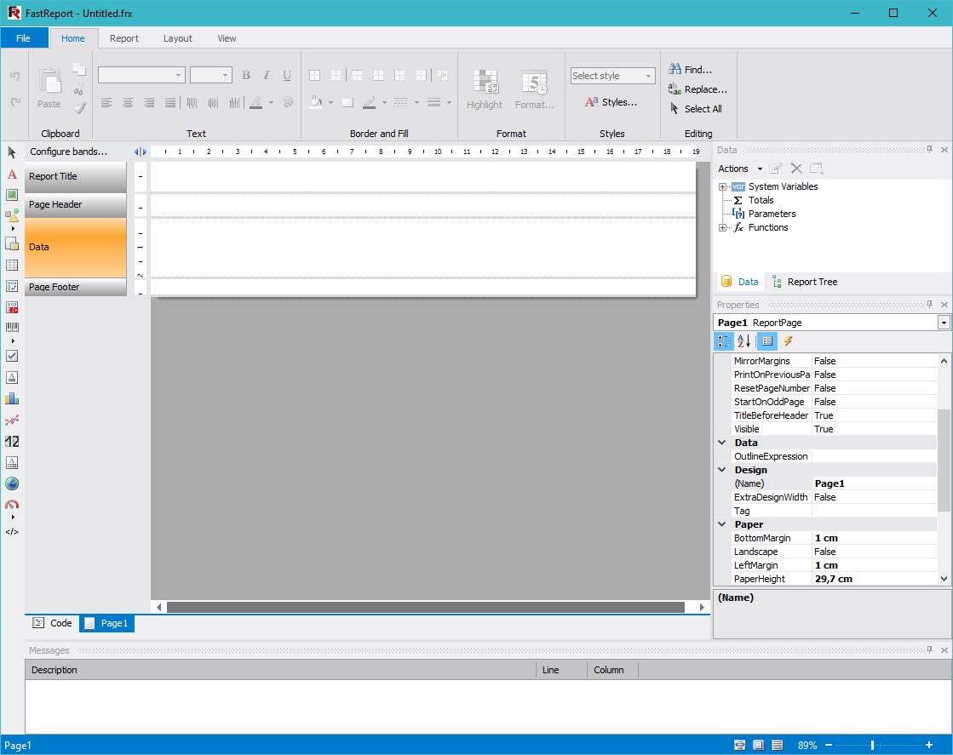Screen dimensions: 953x755
Task: Switch to the Layout ribbon tab
Action: pyautogui.click(x=177, y=38)
